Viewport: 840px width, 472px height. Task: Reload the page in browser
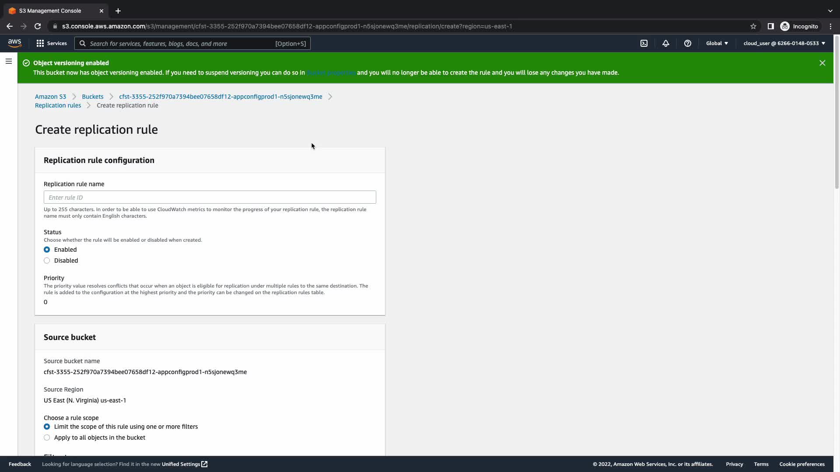coord(38,26)
